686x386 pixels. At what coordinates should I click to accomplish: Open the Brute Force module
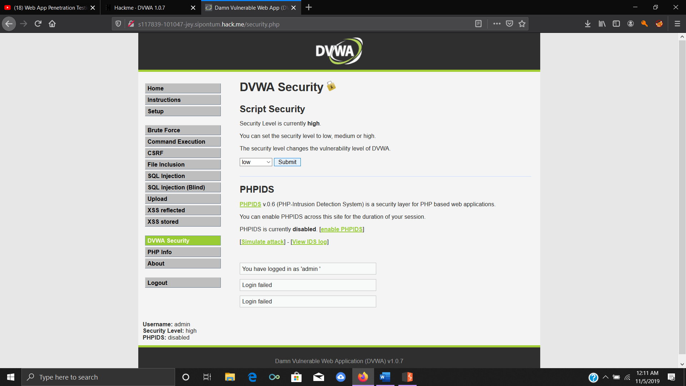pyautogui.click(x=183, y=130)
